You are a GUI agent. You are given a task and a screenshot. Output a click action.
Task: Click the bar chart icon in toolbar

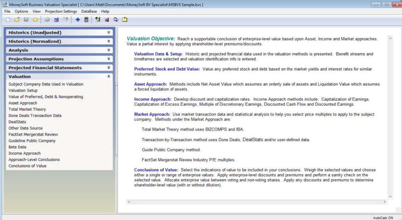pos(107,19)
